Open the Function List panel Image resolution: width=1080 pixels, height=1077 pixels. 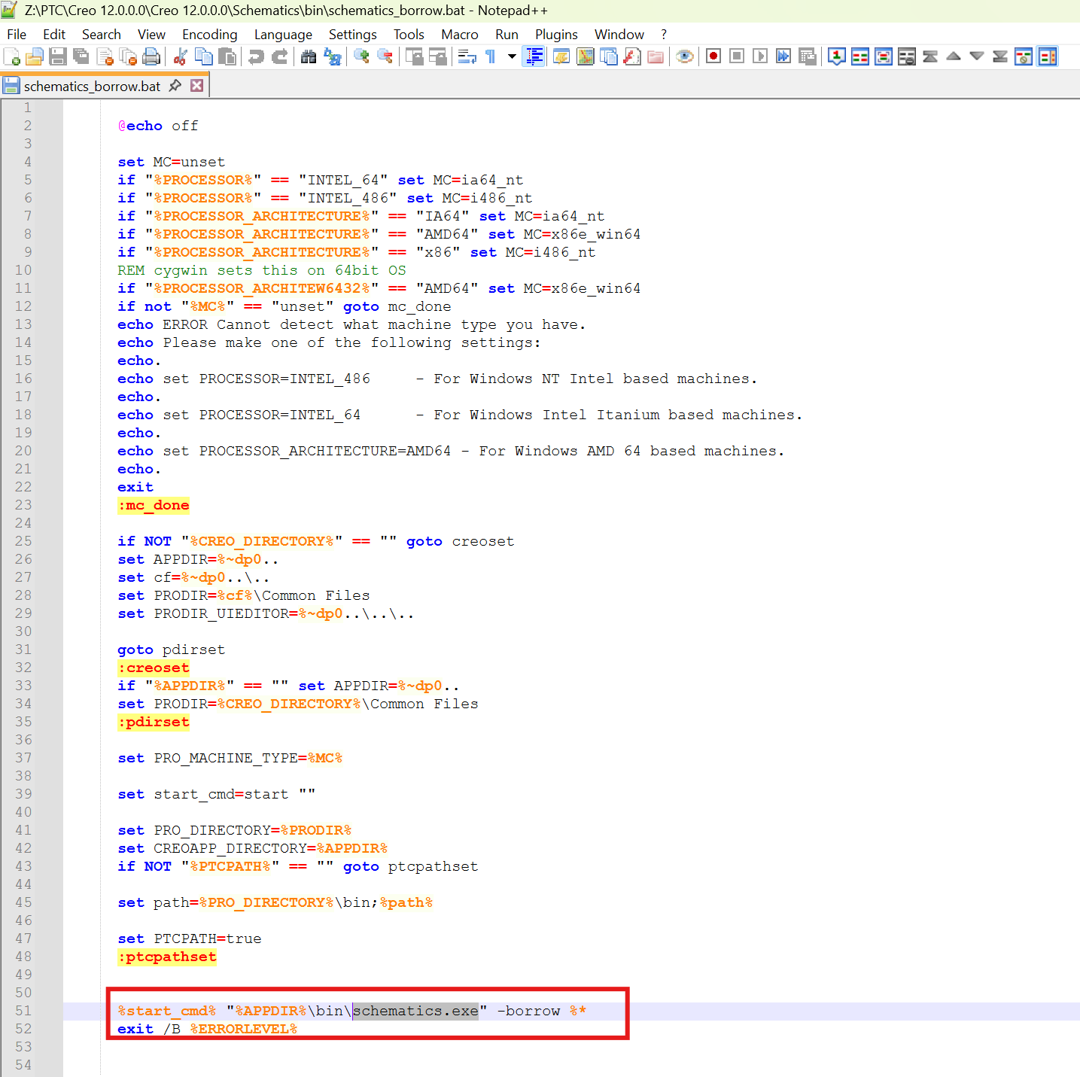click(632, 56)
